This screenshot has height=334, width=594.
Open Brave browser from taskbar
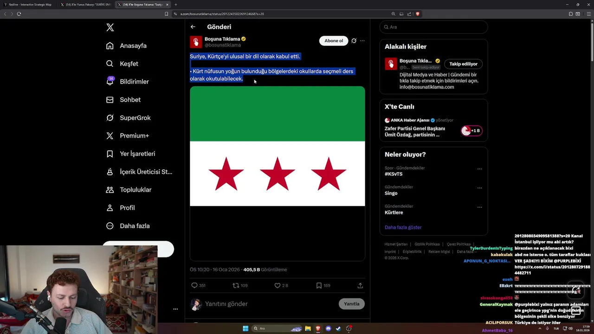point(318,328)
